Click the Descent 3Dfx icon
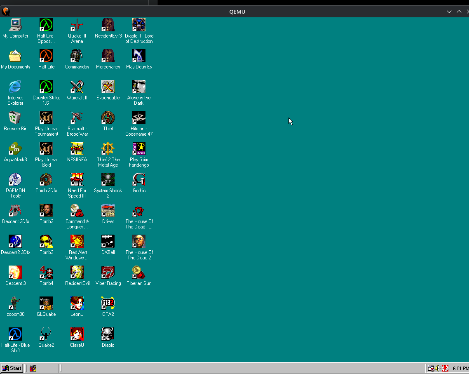 (15, 210)
